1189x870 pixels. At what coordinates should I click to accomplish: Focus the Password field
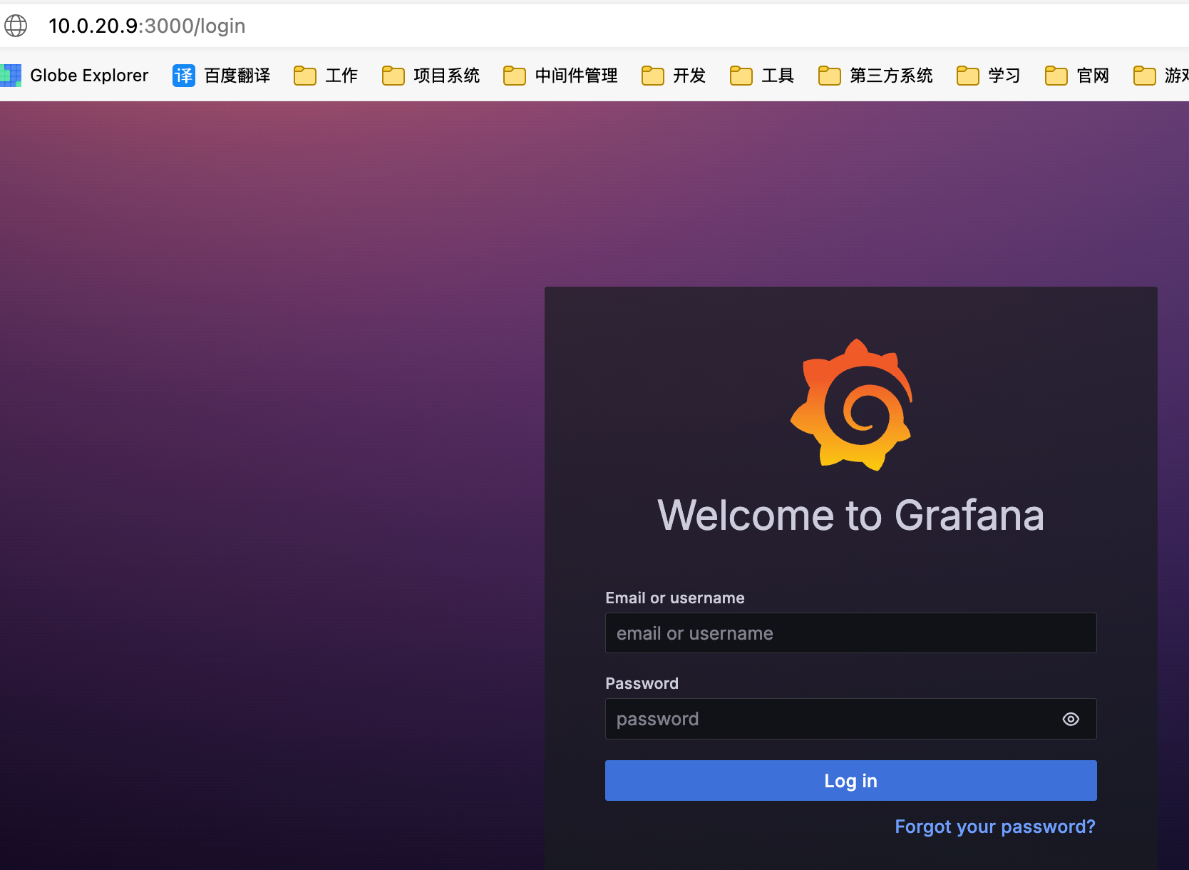[x=851, y=719]
